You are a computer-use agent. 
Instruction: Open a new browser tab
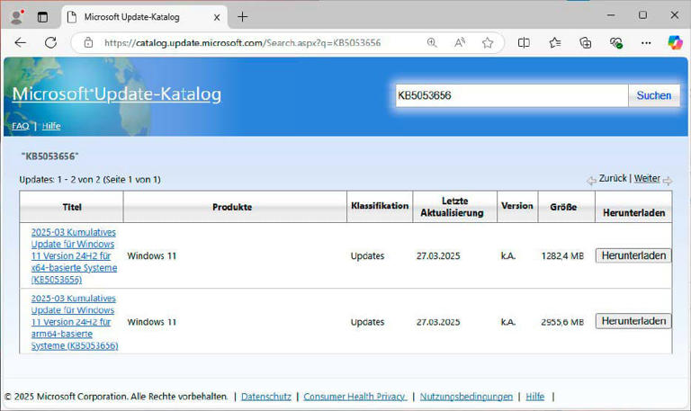click(242, 16)
